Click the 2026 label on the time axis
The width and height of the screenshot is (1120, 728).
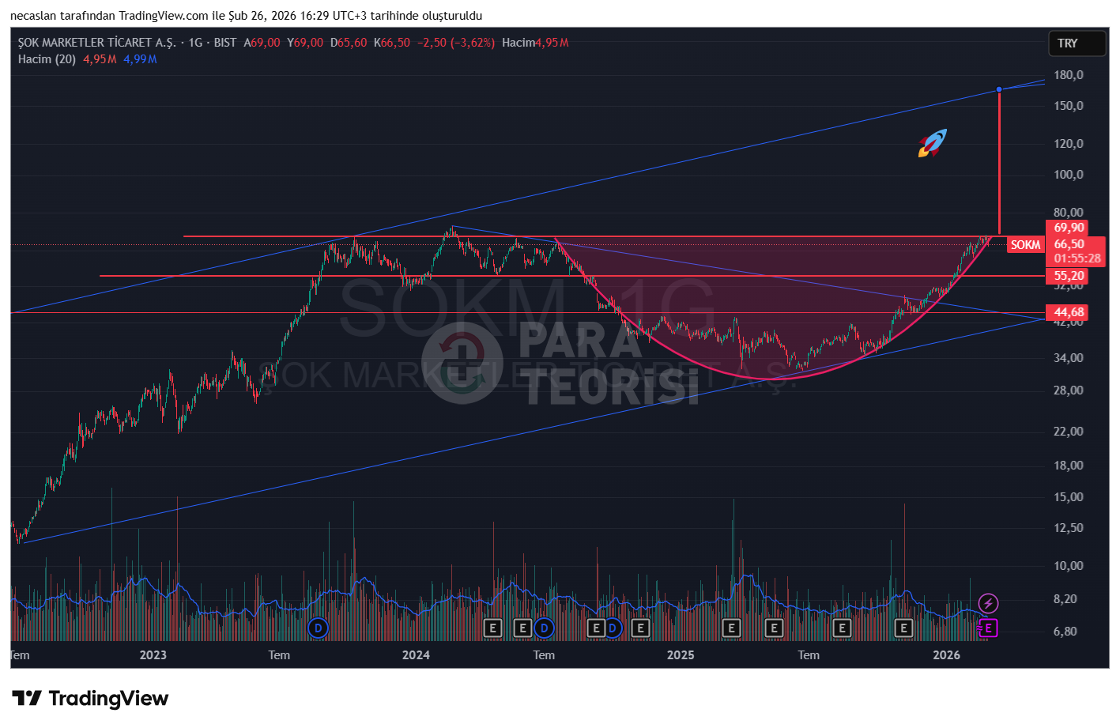pyautogui.click(x=946, y=655)
